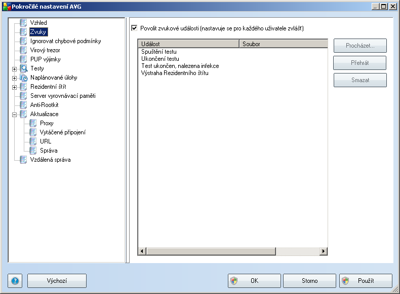The image size is (400, 294).
Task: Open help with the question mark icon
Action: click(x=15, y=281)
